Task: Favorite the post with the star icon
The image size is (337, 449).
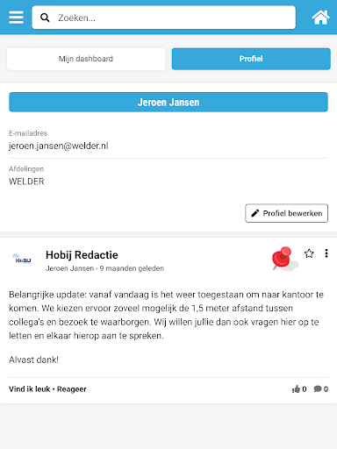Action: point(309,253)
